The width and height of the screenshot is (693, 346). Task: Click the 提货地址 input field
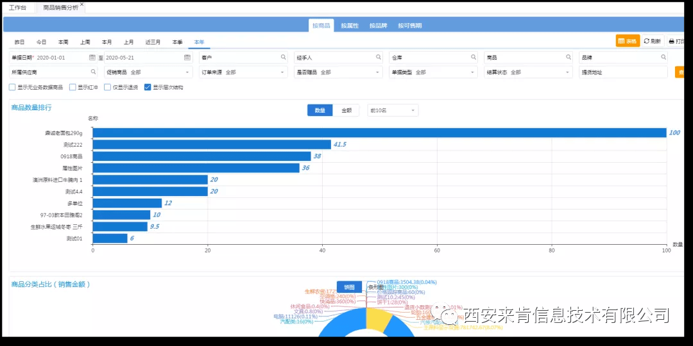622,72
